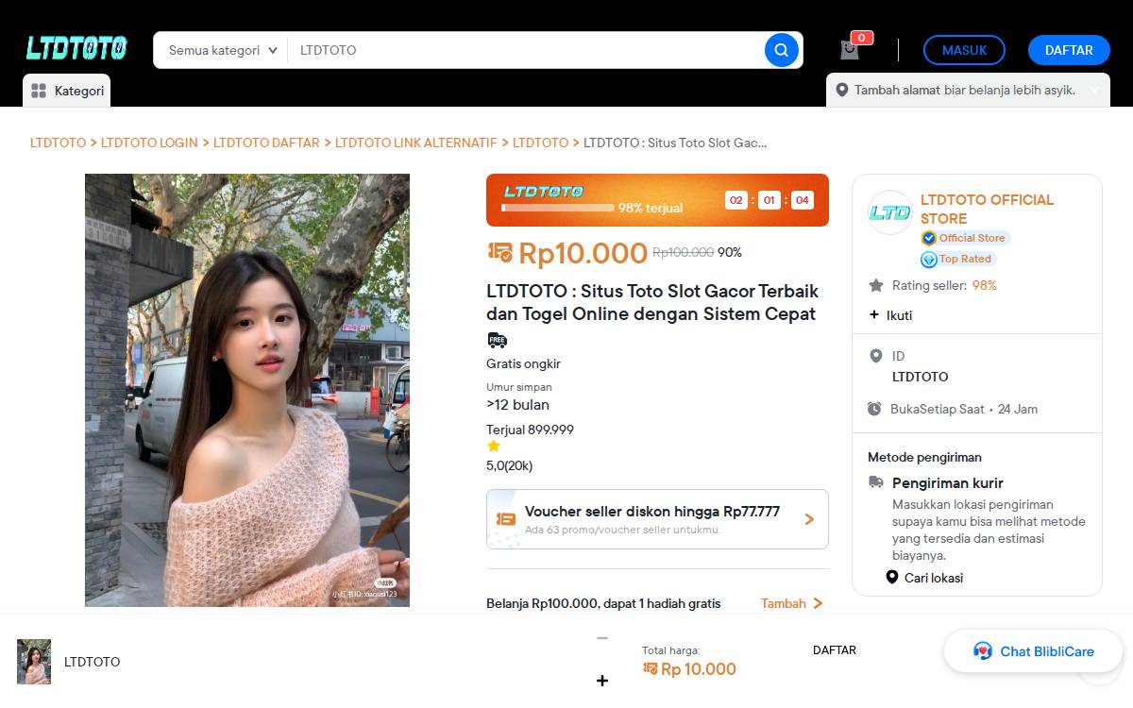Click the LTD store avatar logo
Viewport: 1133px width, 708px height.
(889, 212)
